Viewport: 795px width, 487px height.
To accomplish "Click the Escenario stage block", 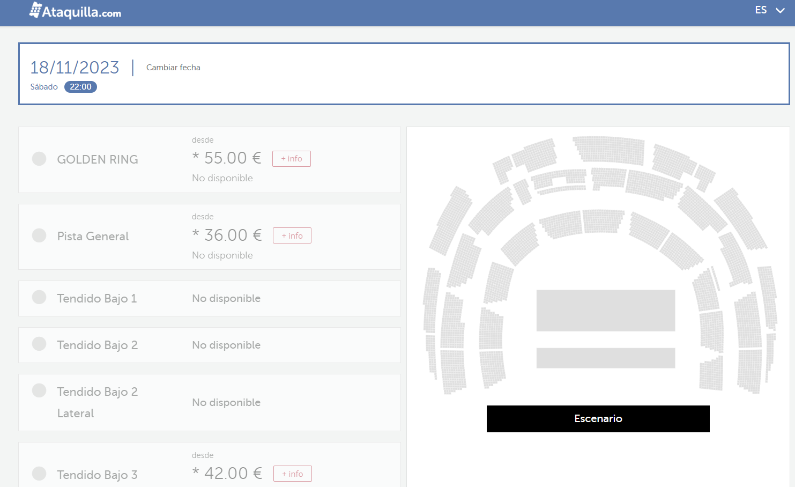I will tap(598, 419).
